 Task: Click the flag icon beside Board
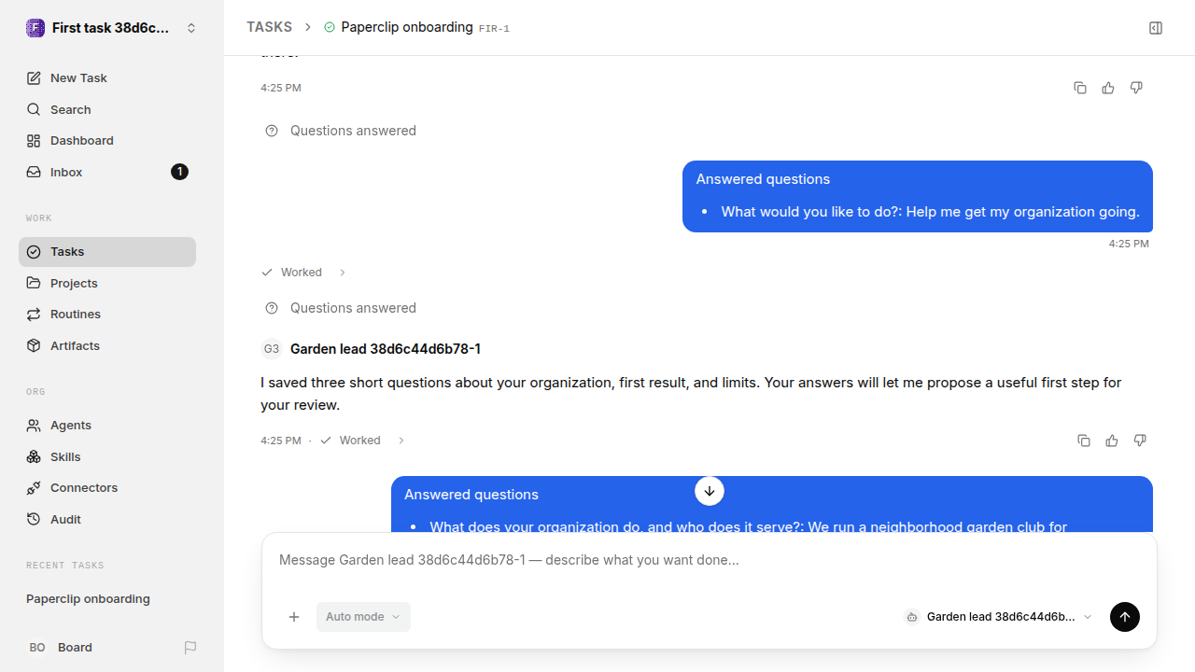click(x=190, y=648)
